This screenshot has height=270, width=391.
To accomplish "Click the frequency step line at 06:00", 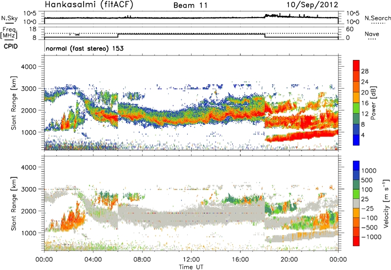I will (118, 35).
